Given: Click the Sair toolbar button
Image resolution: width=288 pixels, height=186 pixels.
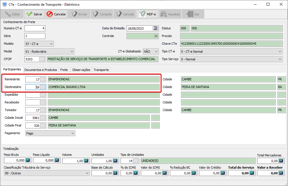Looking at the screenshot, I should 193,14.
